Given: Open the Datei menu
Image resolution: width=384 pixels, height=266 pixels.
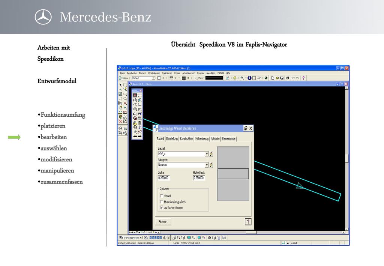Looking at the screenshot, I should coord(123,73).
